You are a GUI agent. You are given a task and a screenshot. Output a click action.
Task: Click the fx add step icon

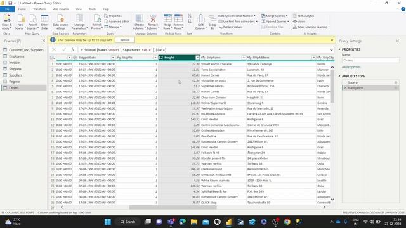point(73,49)
